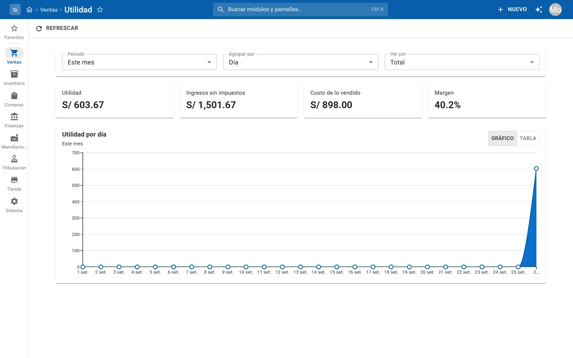Click the Utilidad por día chart title
The image size is (573, 358).
84,134
